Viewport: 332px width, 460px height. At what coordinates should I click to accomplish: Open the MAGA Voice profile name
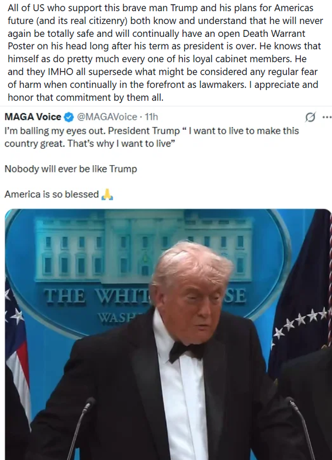pyautogui.click(x=33, y=117)
